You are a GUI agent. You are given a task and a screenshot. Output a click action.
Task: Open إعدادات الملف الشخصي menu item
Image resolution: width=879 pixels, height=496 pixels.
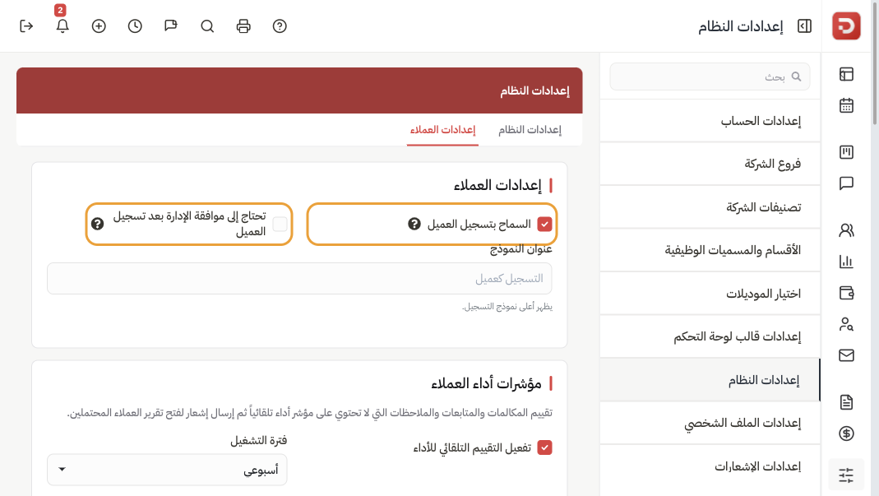click(x=710, y=423)
